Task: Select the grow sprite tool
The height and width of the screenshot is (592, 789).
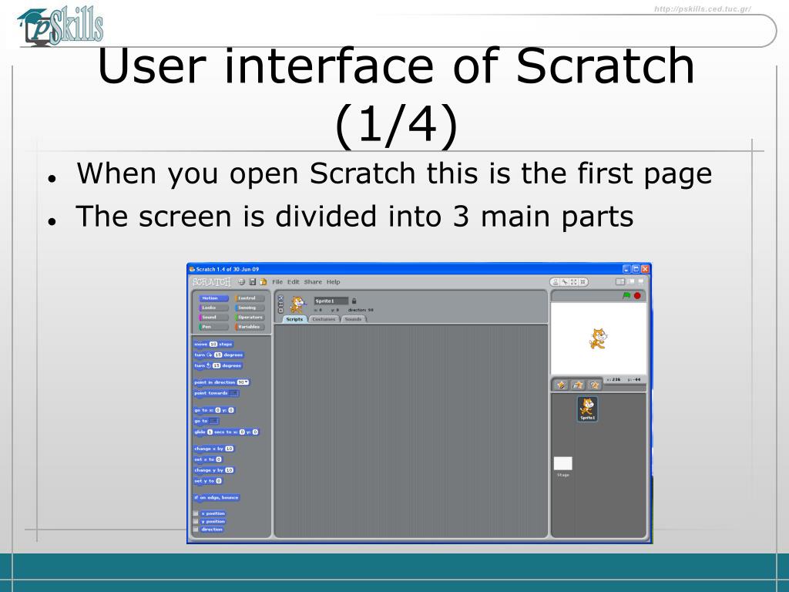Action: click(x=573, y=282)
